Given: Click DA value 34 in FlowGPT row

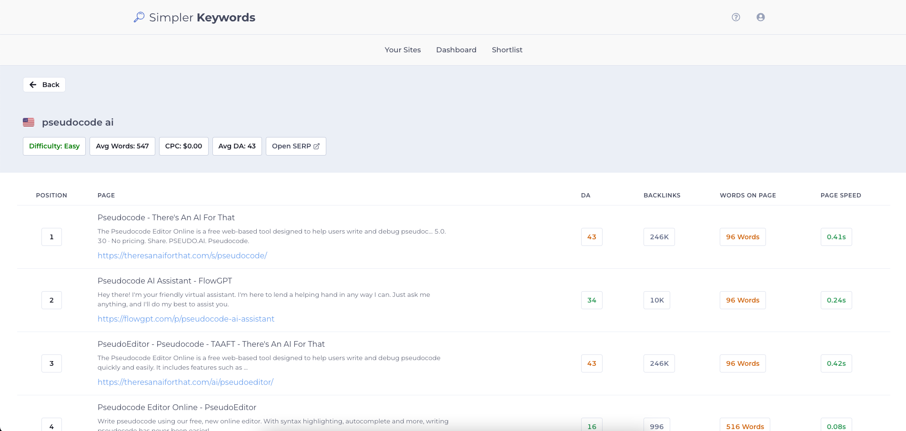Looking at the screenshot, I should tap(592, 300).
